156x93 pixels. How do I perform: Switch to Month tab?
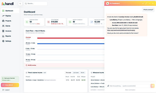(x=82, y=73)
